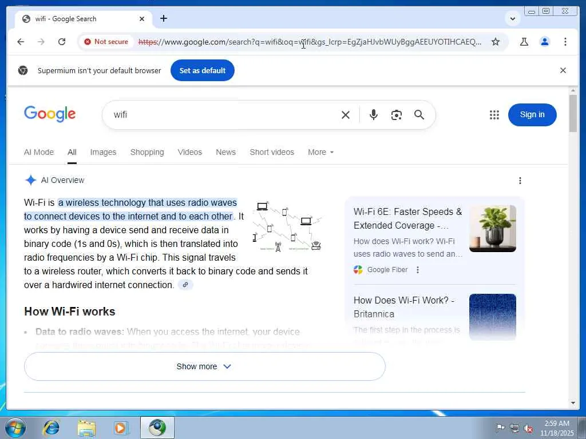This screenshot has width=586, height=439.
Task: Open AI Overview three-dot options
Action: (520, 181)
